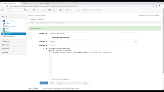Click Выйти to log out
The height and width of the screenshot is (92, 164).
pyautogui.click(x=100, y=10)
